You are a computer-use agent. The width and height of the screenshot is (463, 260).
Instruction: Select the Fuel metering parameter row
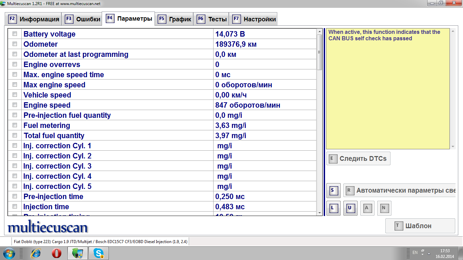pyautogui.click(x=117, y=125)
